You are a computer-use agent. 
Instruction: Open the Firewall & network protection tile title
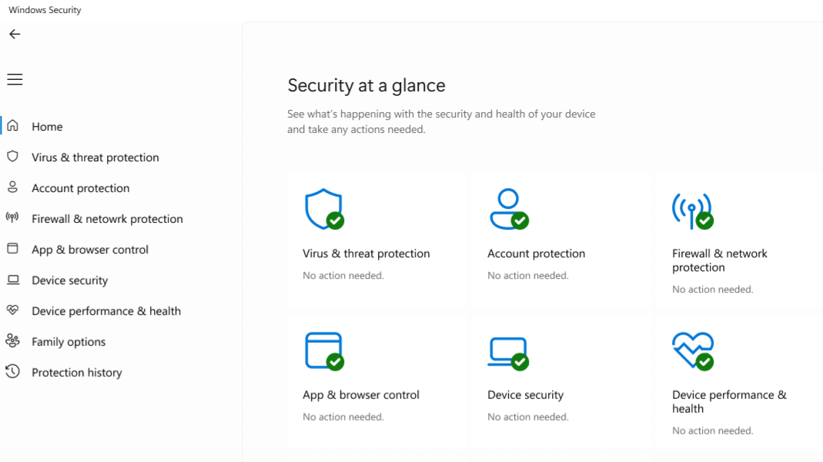tap(720, 261)
